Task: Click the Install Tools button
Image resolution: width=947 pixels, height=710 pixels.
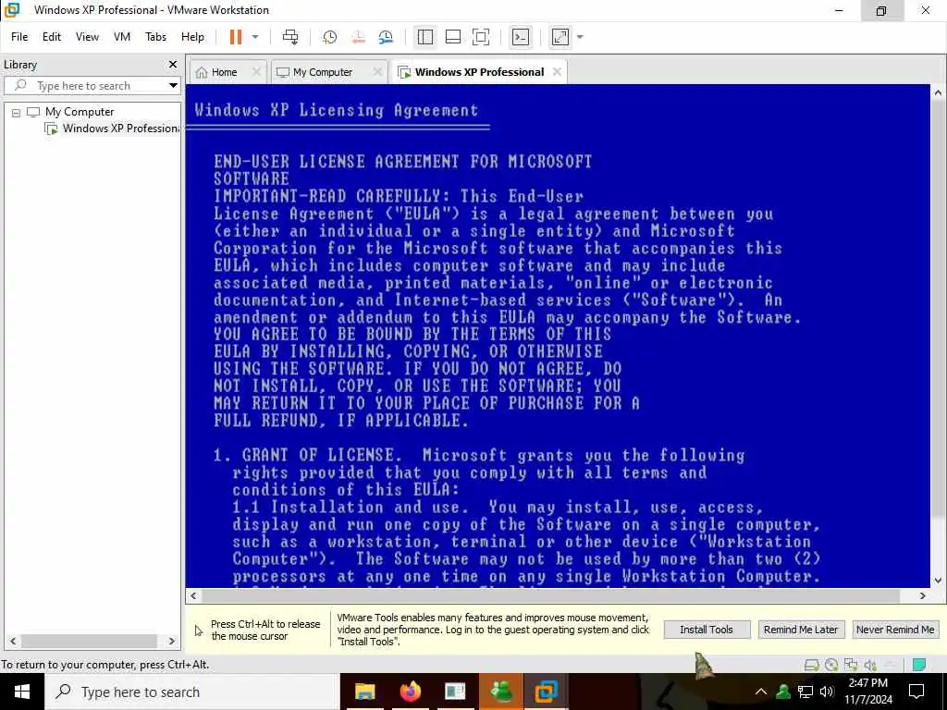Action: tap(707, 630)
